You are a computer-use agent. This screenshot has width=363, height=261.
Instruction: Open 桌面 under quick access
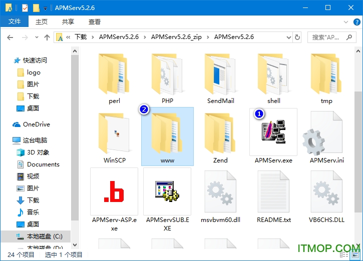28,108
